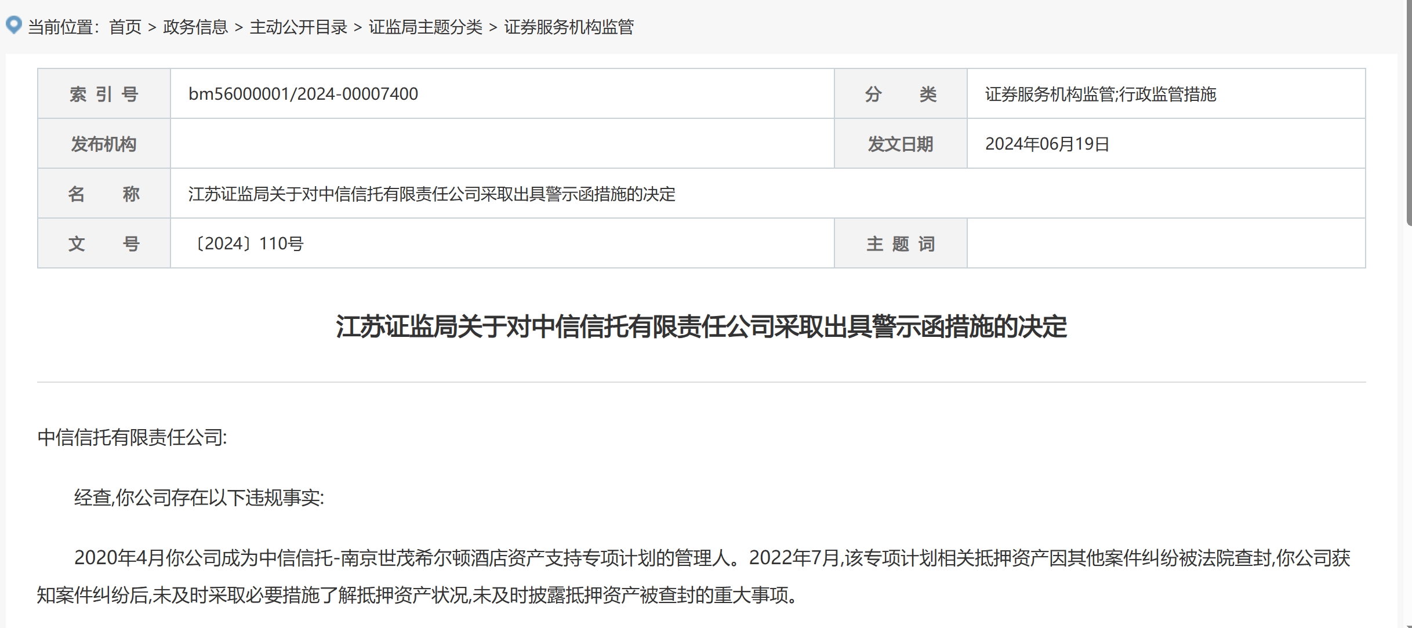
Task: Open 主动公开目录 breadcrumb link
Action: coord(298,27)
